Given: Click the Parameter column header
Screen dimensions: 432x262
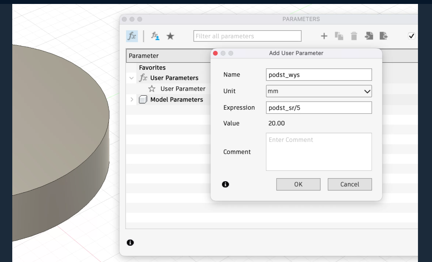Looking at the screenshot, I should (x=166, y=56).
